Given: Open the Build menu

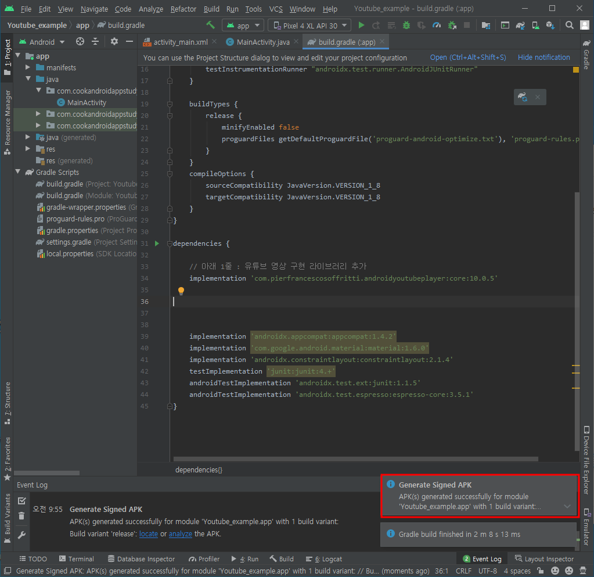Looking at the screenshot, I should tap(211, 9).
